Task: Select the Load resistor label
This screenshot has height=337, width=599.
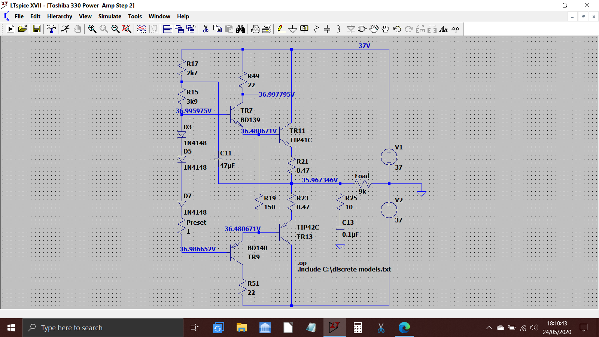Action: pyautogui.click(x=362, y=176)
